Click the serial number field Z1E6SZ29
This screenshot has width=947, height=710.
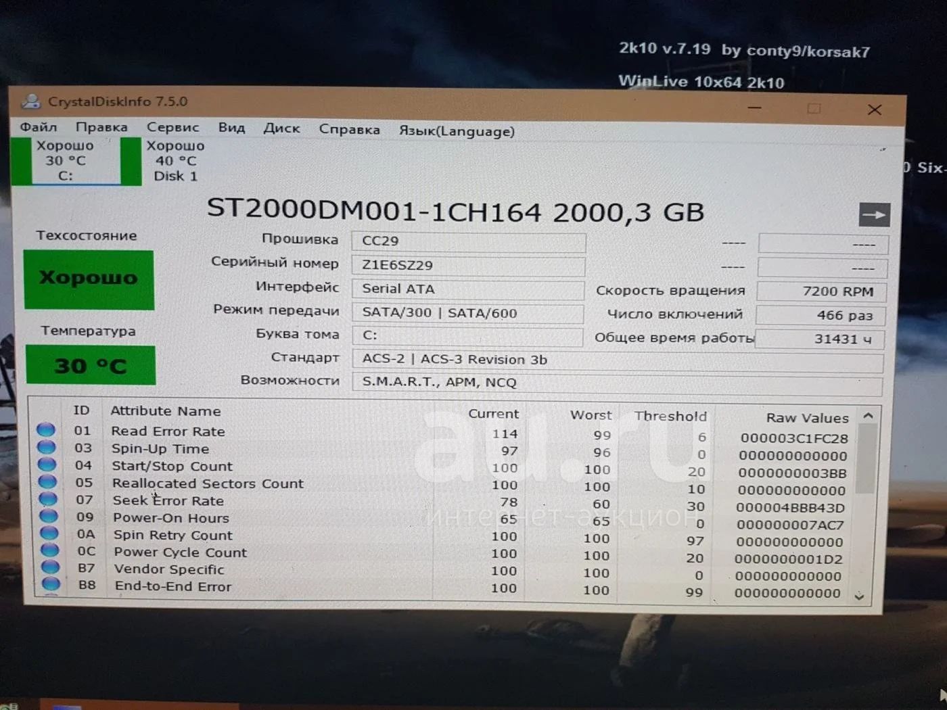(x=469, y=266)
